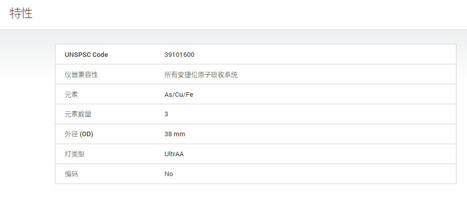Select the 元素数量 label
This screenshot has height=209, width=467.
tap(78, 114)
